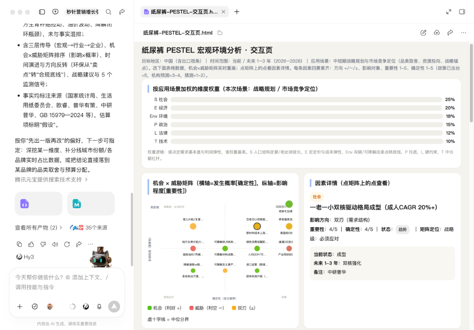The height and width of the screenshot is (330, 474).
Task: Expand 查看所有产物 (2) list
Action: pyautogui.click(x=39, y=228)
